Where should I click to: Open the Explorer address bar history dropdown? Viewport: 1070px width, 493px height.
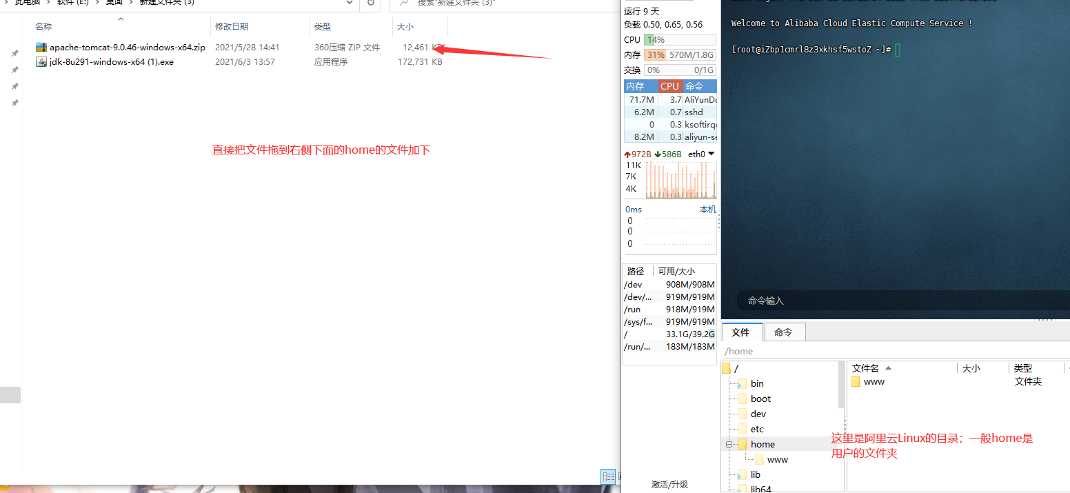[350, 3]
